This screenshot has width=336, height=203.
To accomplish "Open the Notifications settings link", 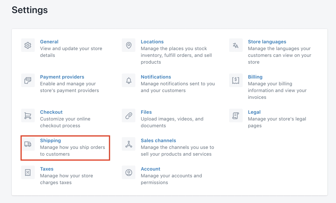I will click(x=156, y=77).
